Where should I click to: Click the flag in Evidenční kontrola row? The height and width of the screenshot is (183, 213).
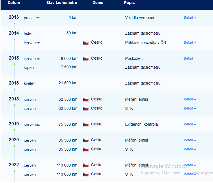(86, 124)
